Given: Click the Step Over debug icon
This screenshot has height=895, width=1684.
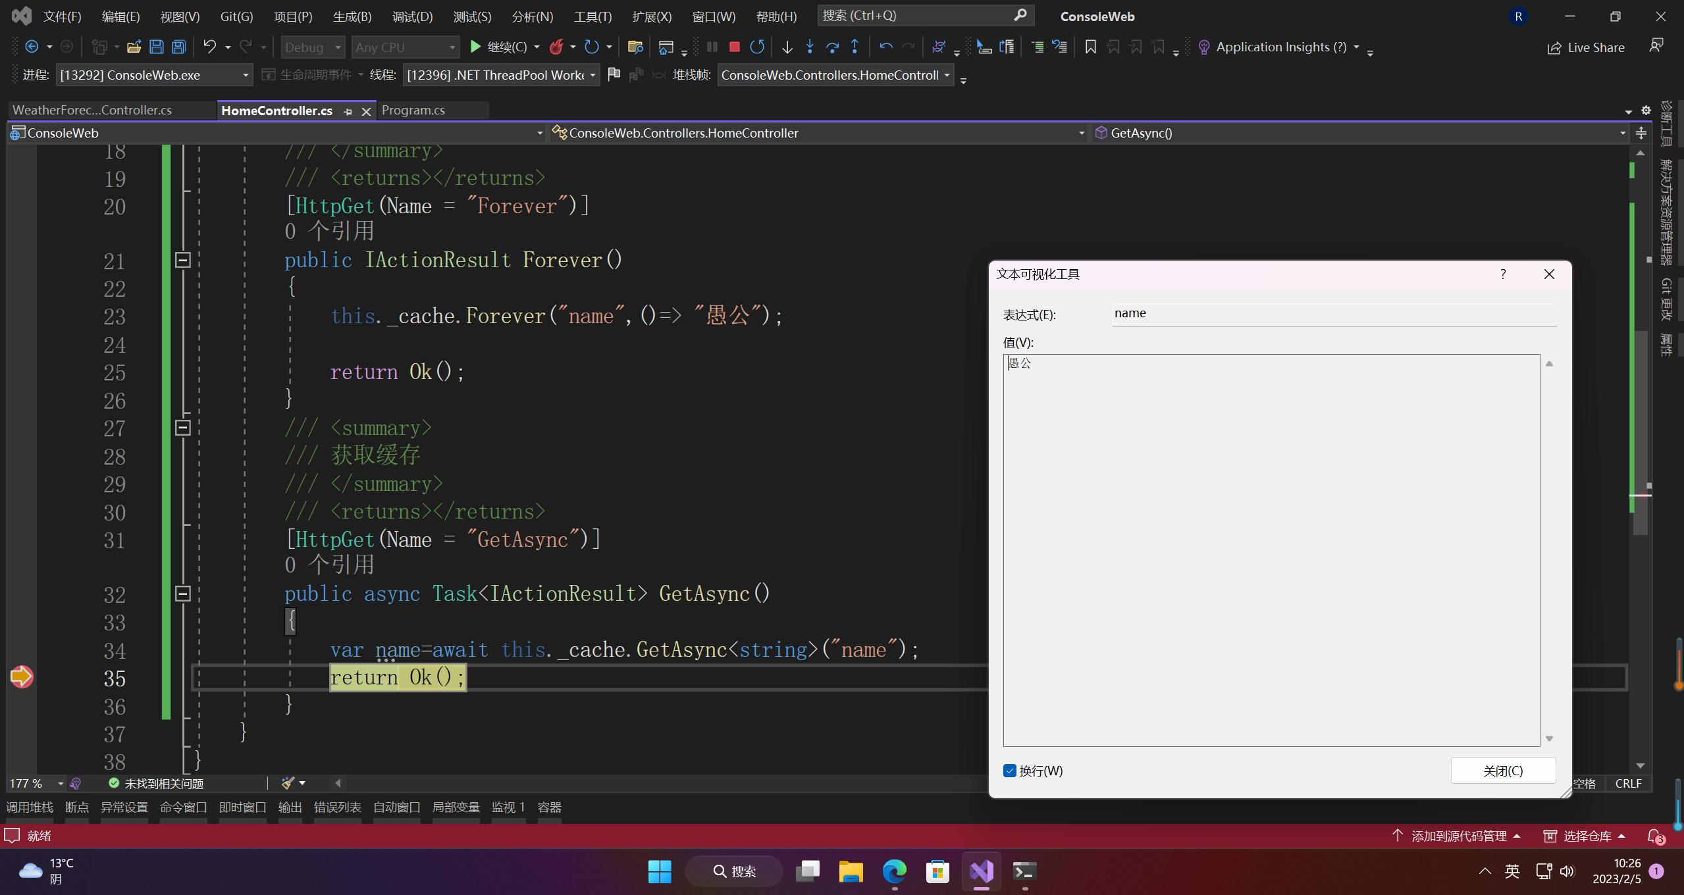Looking at the screenshot, I should point(832,47).
